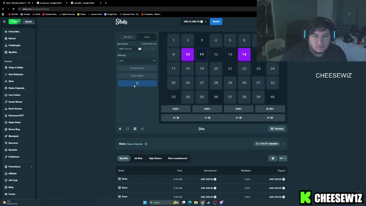Open Difficulty High dropdown
This screenshot has height=206, width=366.
point(137,61)
